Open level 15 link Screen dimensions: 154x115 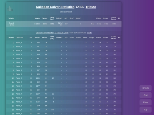13,98
